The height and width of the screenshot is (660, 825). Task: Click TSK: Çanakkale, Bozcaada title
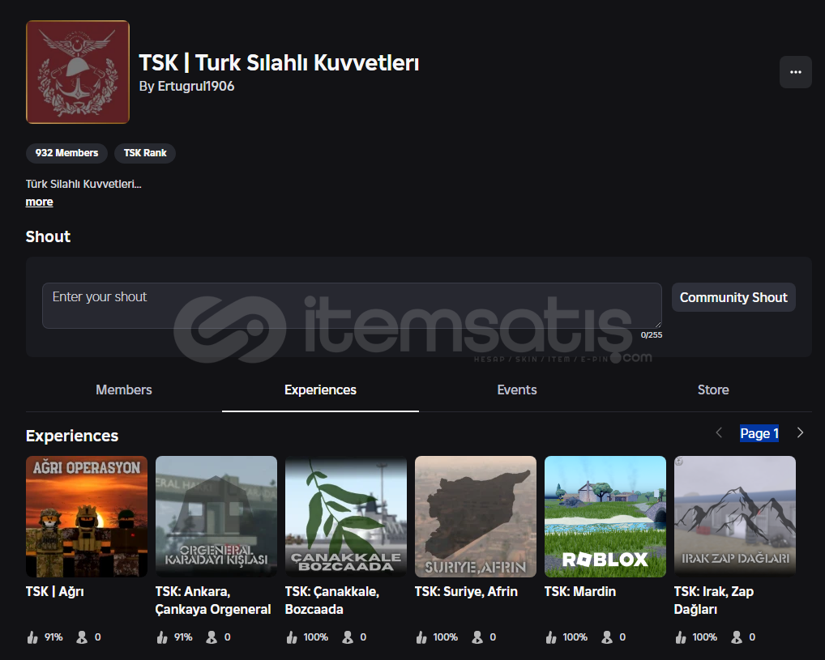(332, 601)
